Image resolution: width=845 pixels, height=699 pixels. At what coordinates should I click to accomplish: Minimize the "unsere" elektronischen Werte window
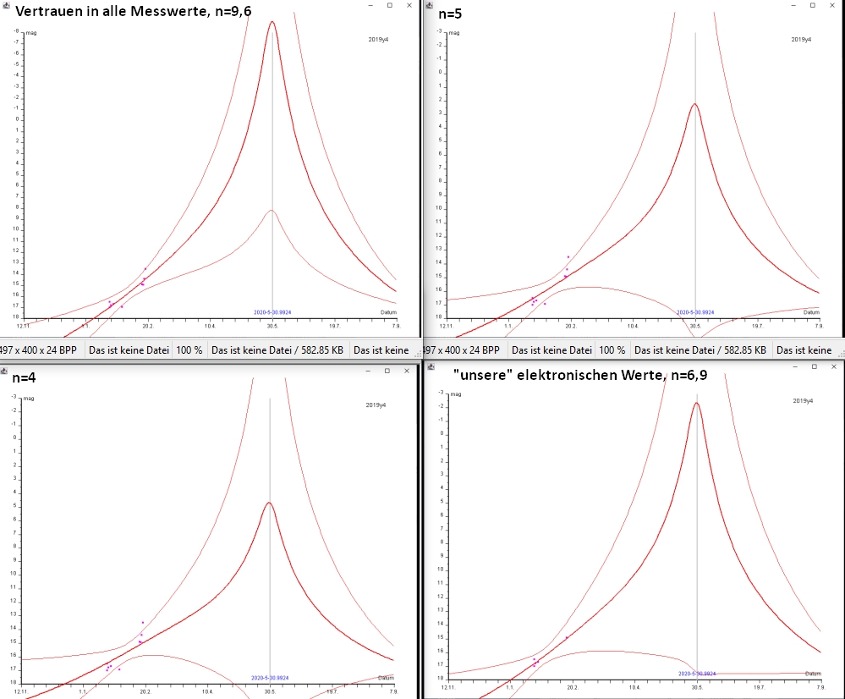tap(792, 366)
